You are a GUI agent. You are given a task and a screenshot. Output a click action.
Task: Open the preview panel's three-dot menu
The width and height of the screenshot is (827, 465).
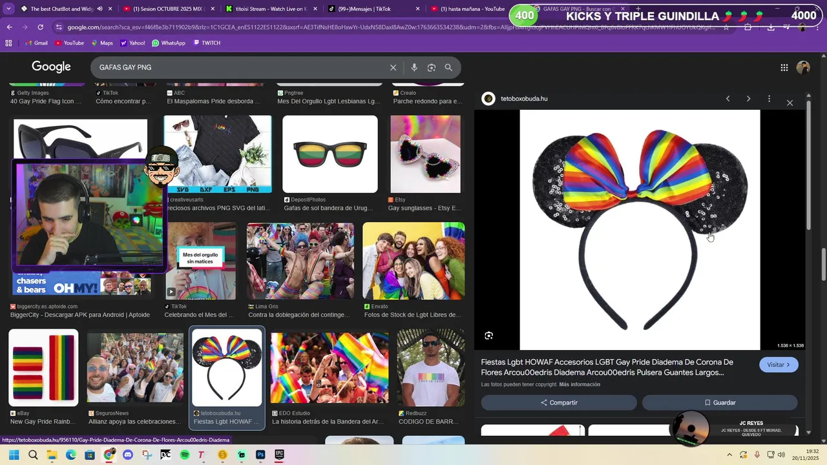point(769,99)
